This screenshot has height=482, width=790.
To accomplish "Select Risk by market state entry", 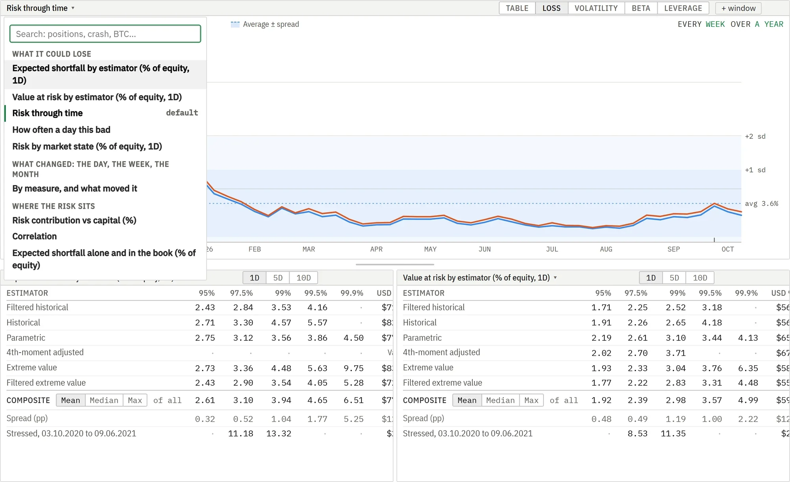I will click(105, 146).
